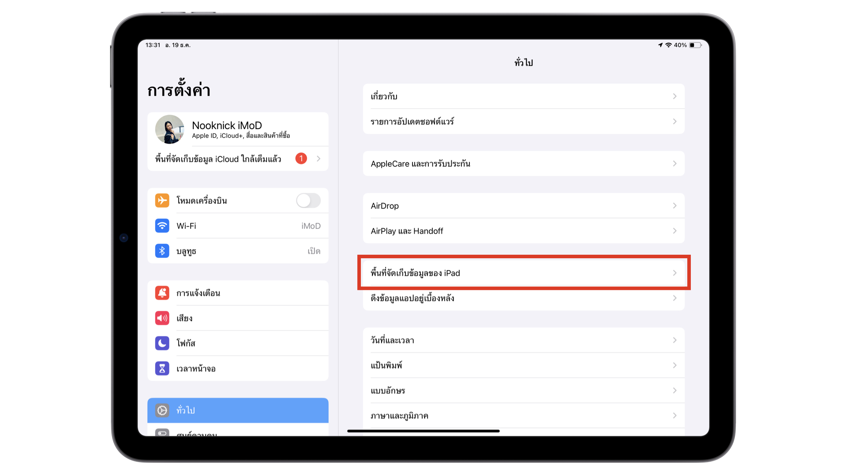The width and height of the screenshot is (847, 476).
Task: Open AppleCare and Warranty row
Action: click(523, 164)
